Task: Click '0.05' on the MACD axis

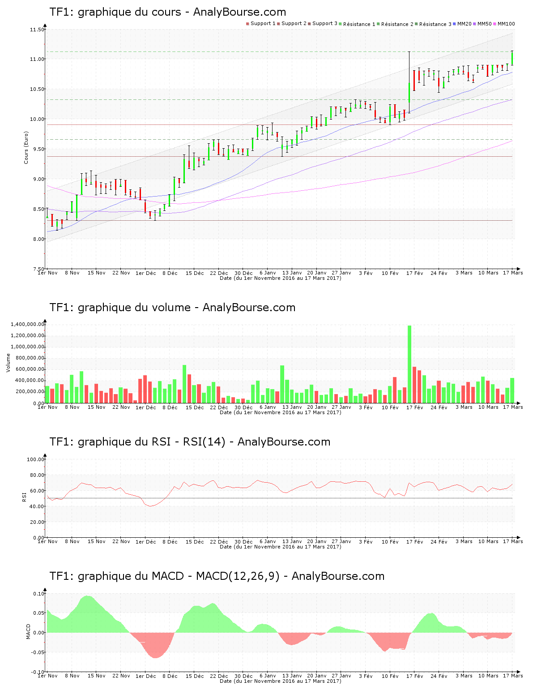Action: (38, 613)
